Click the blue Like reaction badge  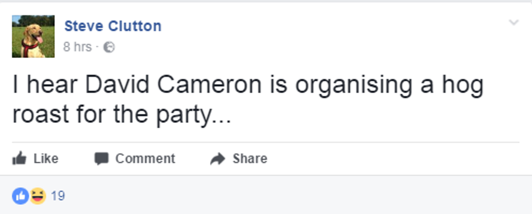[21, 196]
